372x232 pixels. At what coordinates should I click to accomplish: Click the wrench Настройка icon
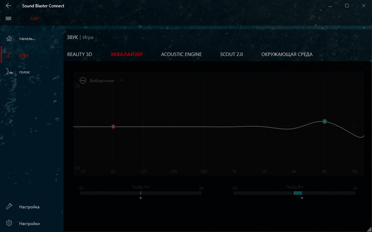coord(9,207)
